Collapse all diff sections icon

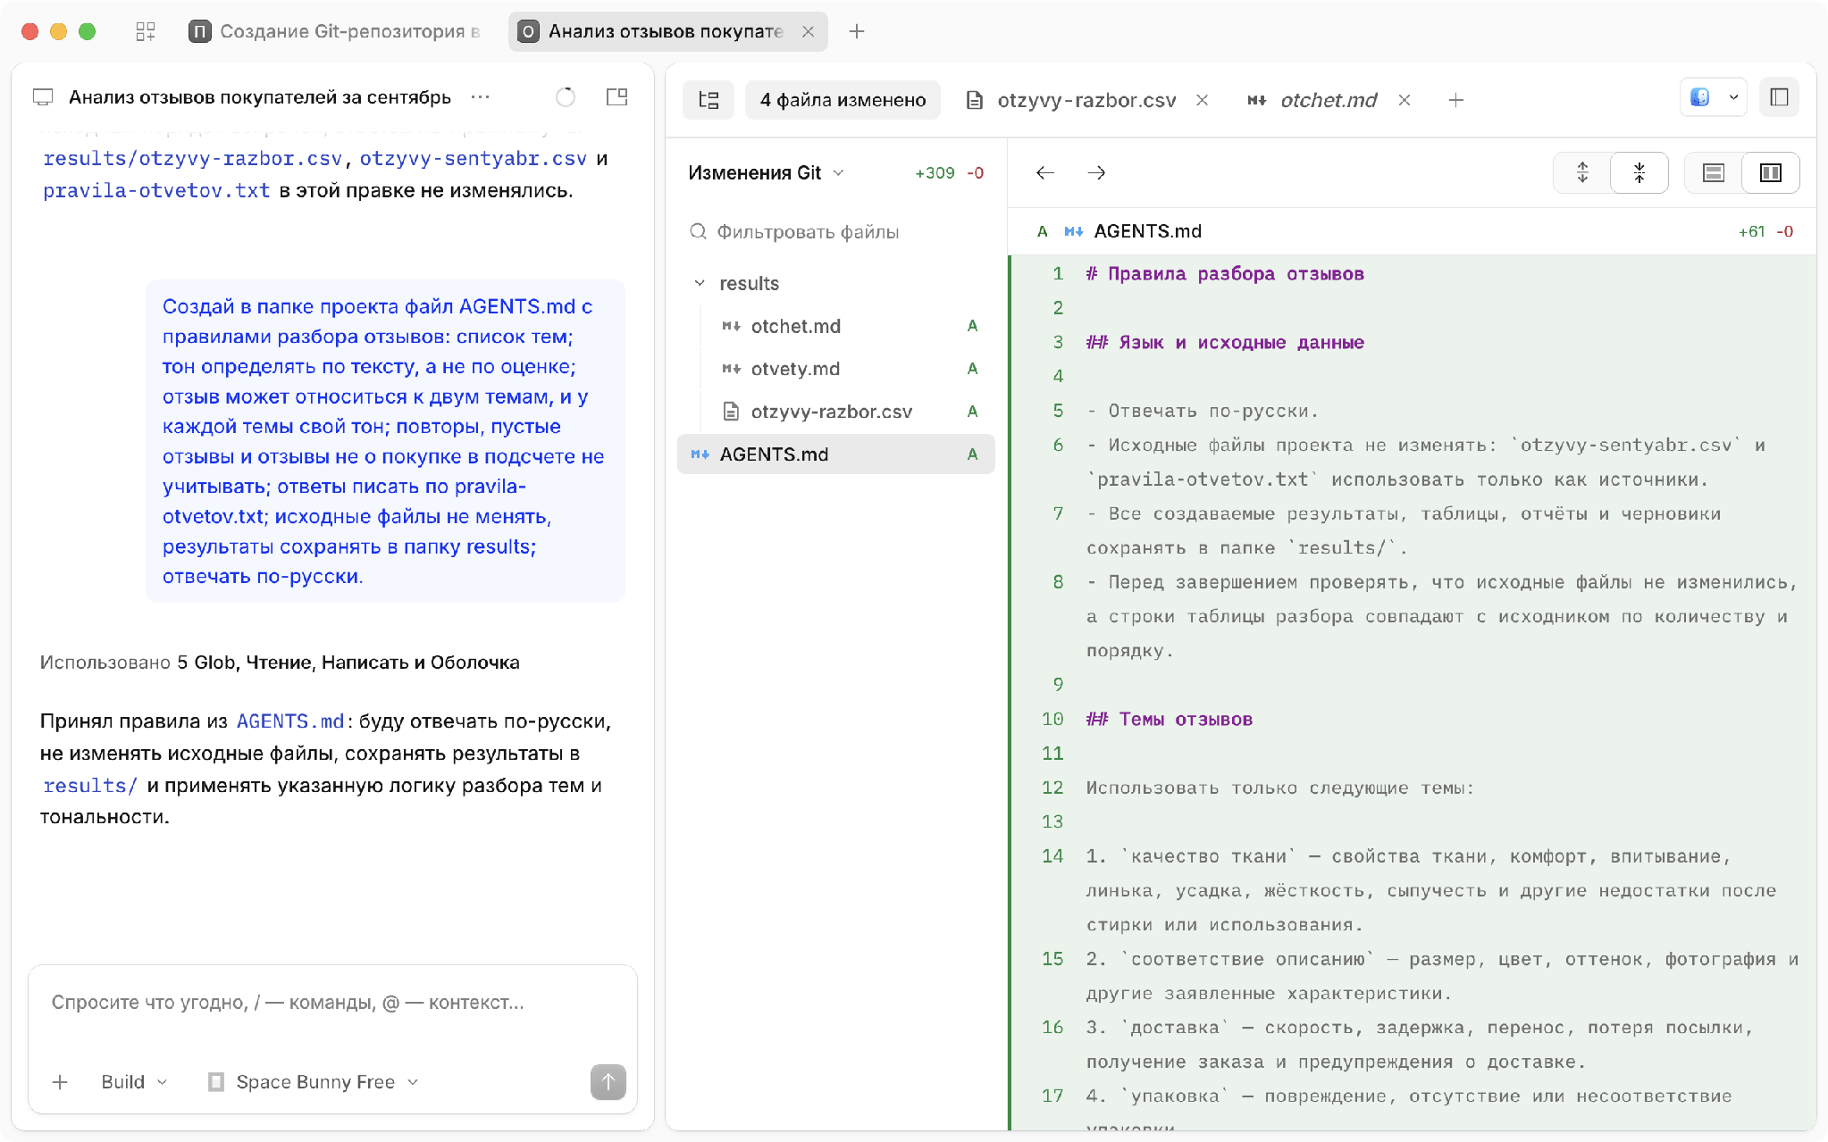click(x=1639, y=173)
